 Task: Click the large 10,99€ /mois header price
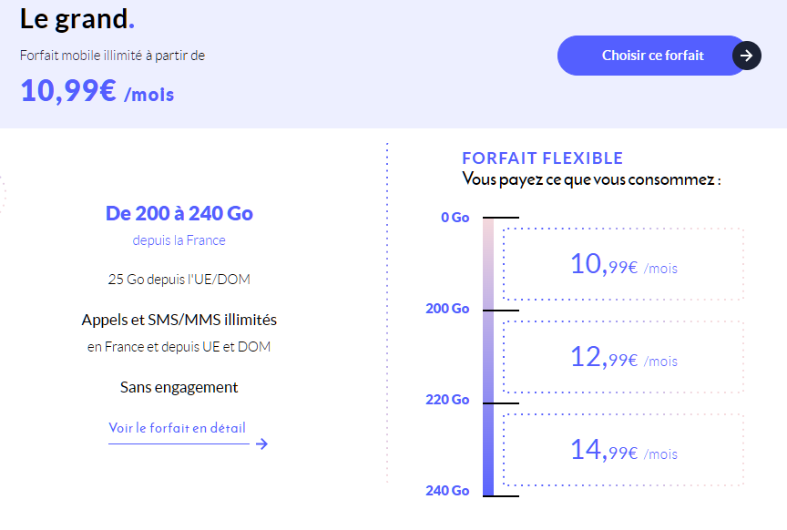[x=97, y=91]
